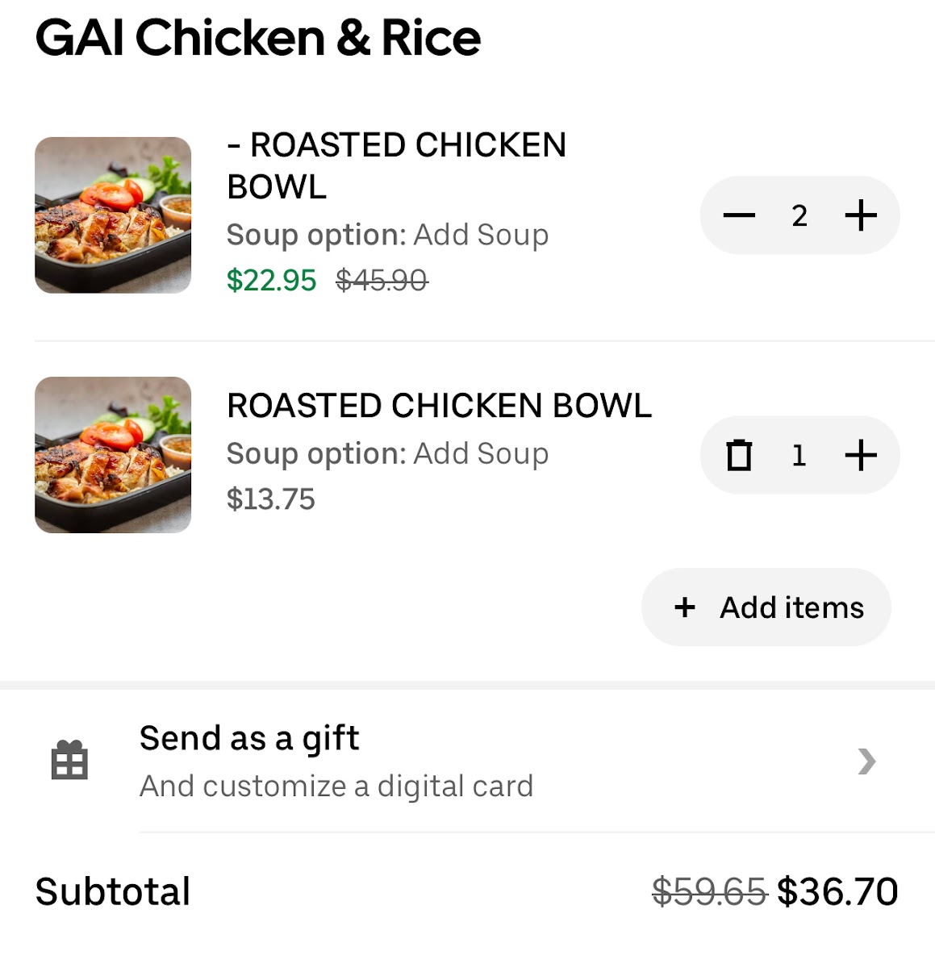Edit Soup option on the $13.75 bowl

[387, 453]
